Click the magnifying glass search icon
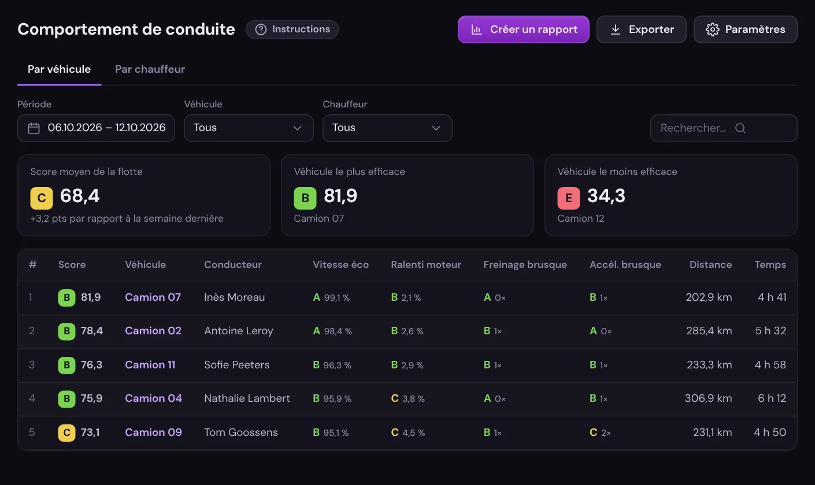 pos(740,128)
